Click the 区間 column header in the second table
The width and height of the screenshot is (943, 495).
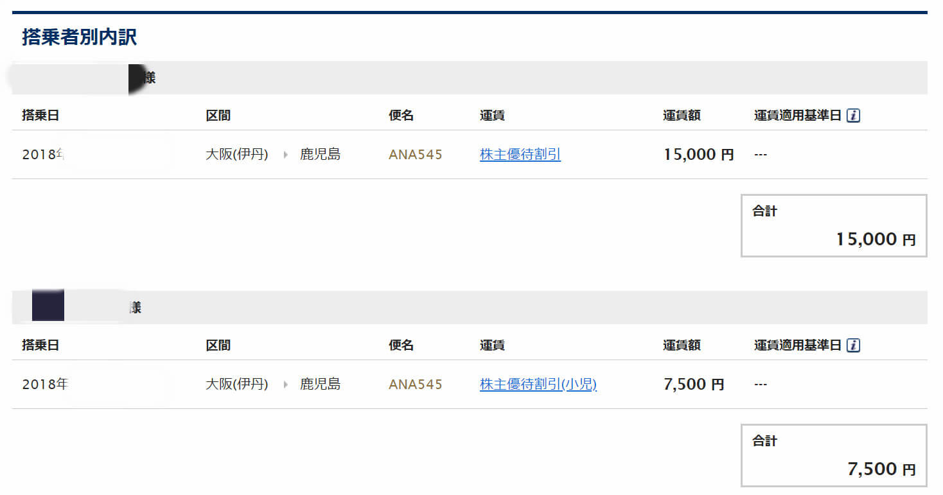(218, 345)
